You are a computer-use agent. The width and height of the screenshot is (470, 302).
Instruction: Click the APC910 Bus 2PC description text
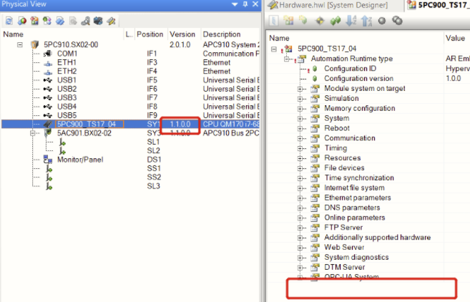click(x=231, y=133)
